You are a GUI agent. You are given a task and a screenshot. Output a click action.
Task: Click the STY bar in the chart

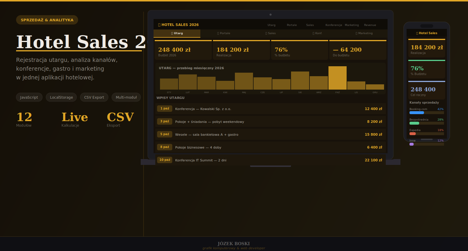pyautogui.click(x=169, y=84)
